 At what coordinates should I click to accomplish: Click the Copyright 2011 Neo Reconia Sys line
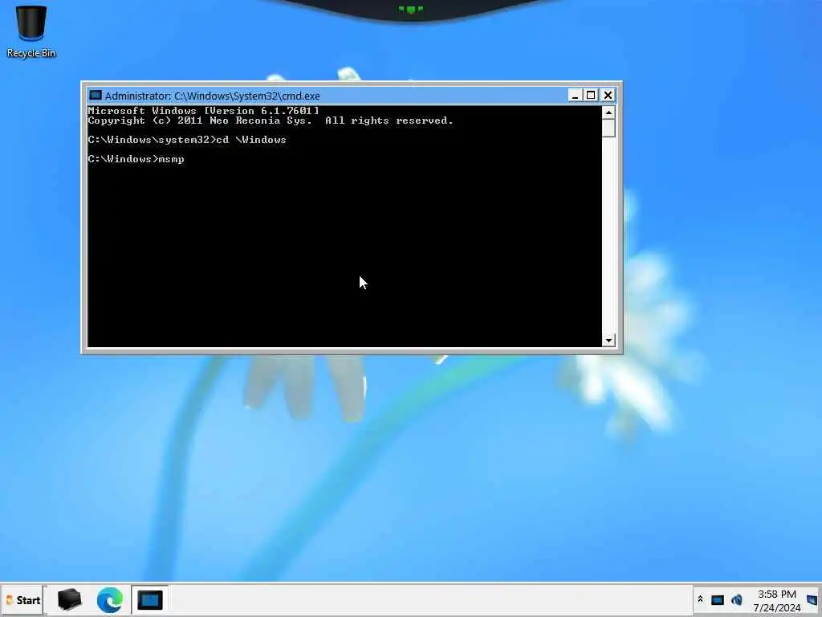271,121
